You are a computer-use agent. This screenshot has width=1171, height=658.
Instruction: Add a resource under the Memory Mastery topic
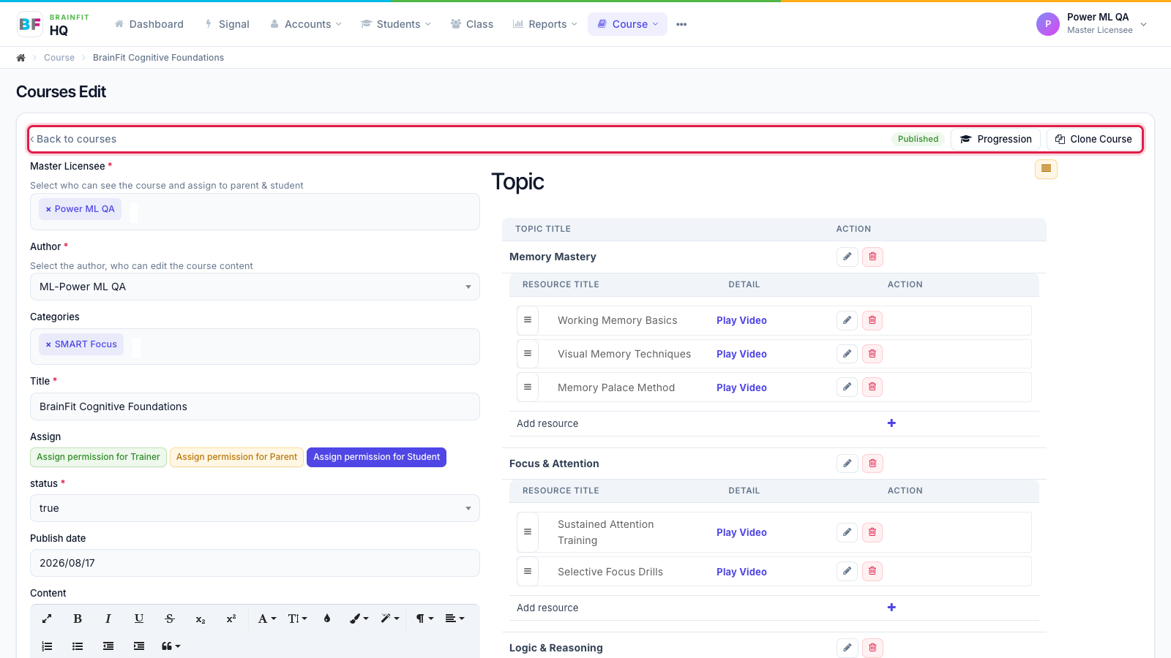[x=891, y=423]
